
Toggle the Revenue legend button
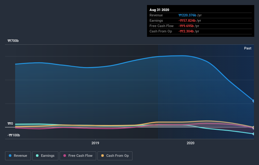[18, 156]
